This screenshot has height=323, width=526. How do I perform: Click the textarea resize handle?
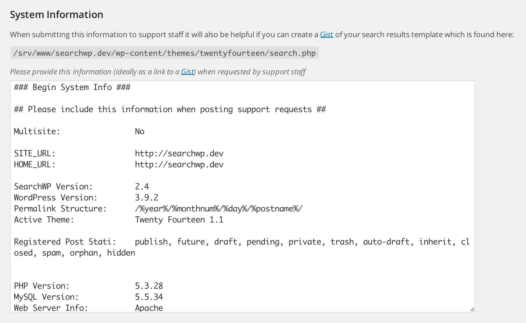(472, 309)
